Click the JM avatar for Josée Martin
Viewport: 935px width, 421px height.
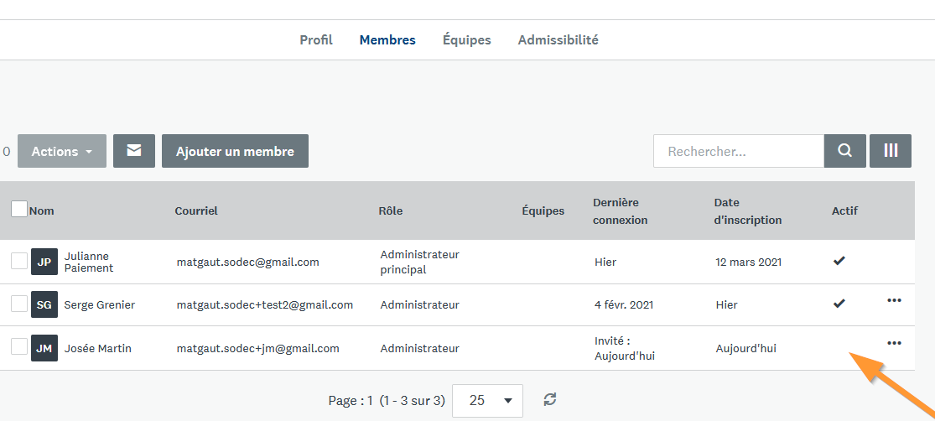[44, 348]
